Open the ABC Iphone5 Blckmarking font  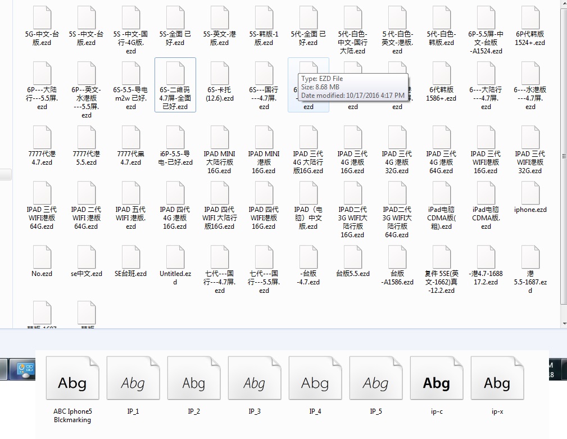coord(72,378)
